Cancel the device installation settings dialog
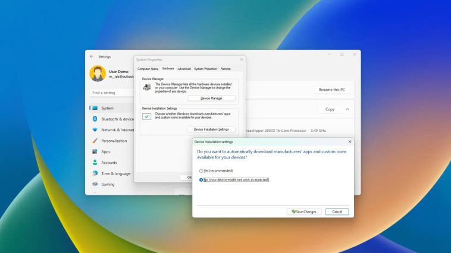The image size is (451, 253). [x=337, y=211]
